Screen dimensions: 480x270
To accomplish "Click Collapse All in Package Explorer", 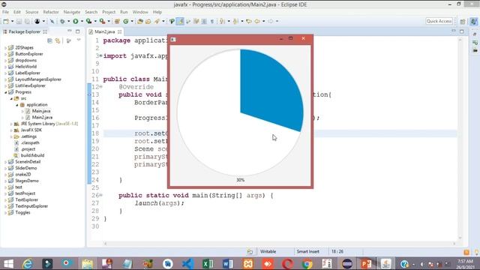I will (49, 40).
